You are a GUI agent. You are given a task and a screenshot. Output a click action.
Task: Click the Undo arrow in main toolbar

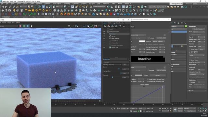point(3,7)
